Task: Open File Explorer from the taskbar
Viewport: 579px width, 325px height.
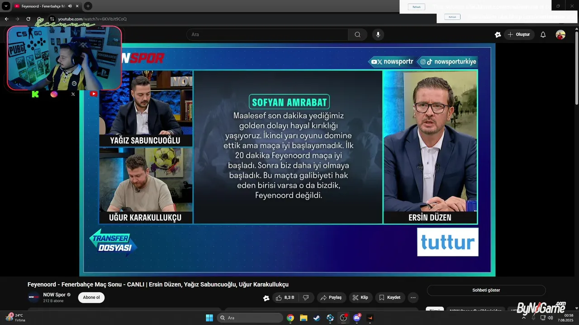Action: coord(304,318)
